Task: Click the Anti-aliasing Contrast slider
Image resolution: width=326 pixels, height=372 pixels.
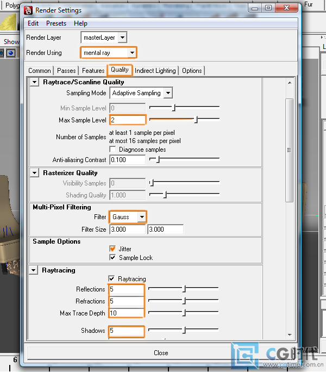Action: (x=184, y=159)
